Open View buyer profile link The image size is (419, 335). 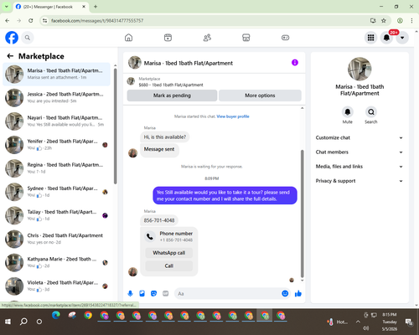[x=233, y=116]
